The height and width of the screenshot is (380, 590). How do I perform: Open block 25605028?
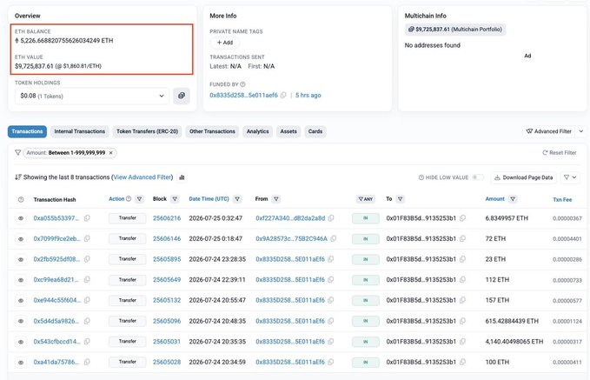click(x=167, y=362)
